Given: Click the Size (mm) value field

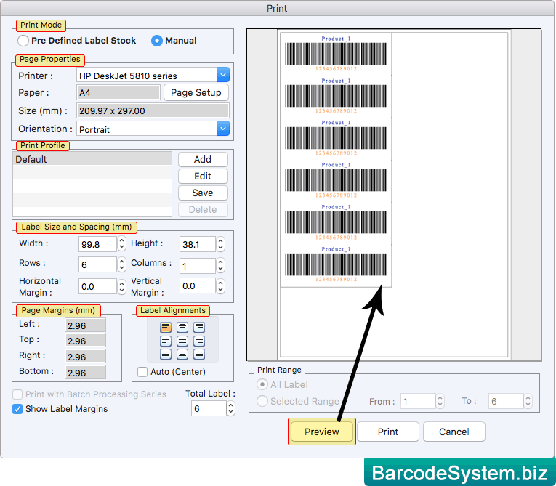Looking at the screenshot, I should [x=153, y=110].
